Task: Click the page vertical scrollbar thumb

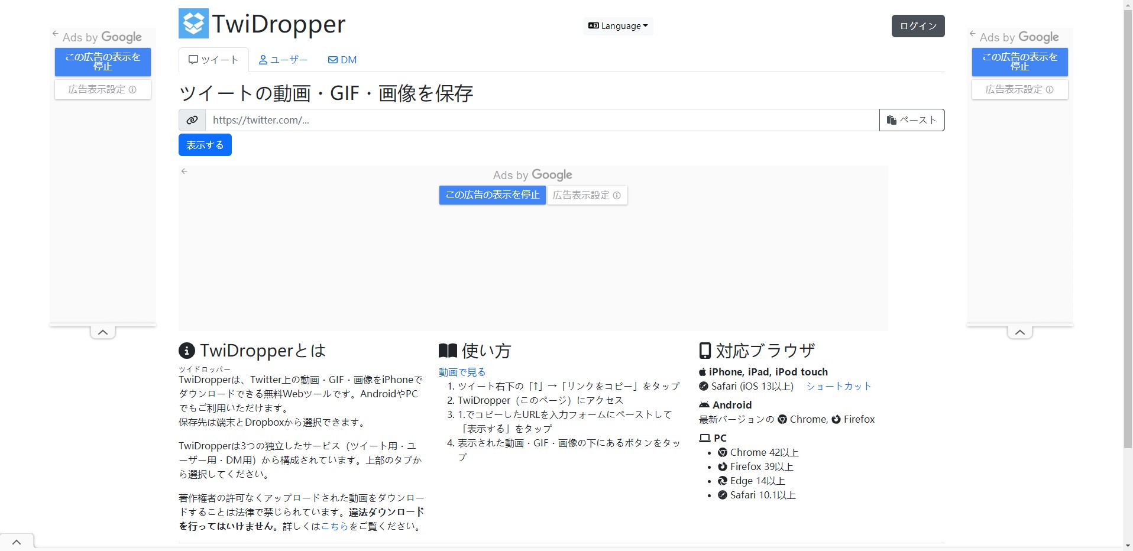Action: pyautogui.click(x=1128, y=229)
